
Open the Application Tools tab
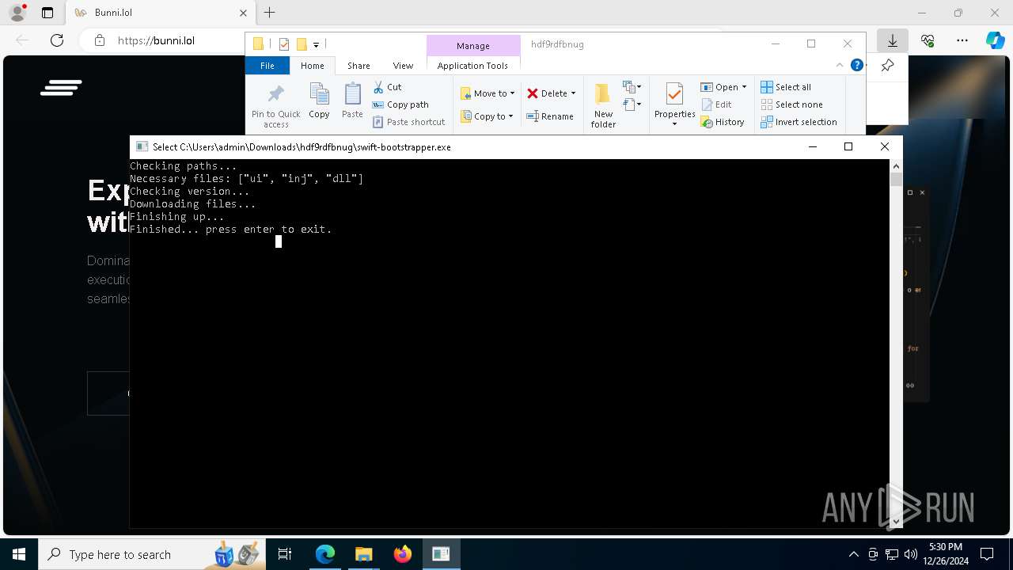472,66
